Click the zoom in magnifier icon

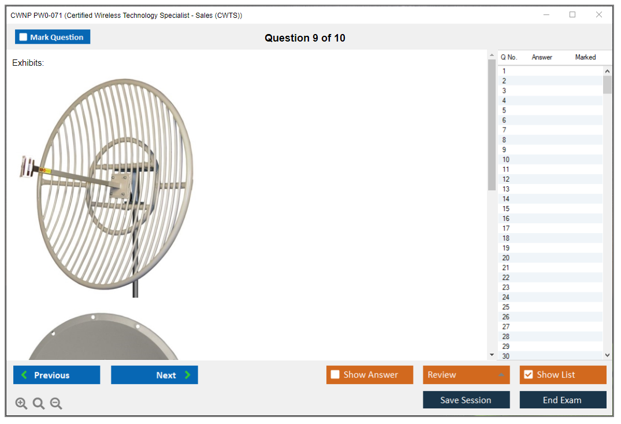tap(21, 404)
